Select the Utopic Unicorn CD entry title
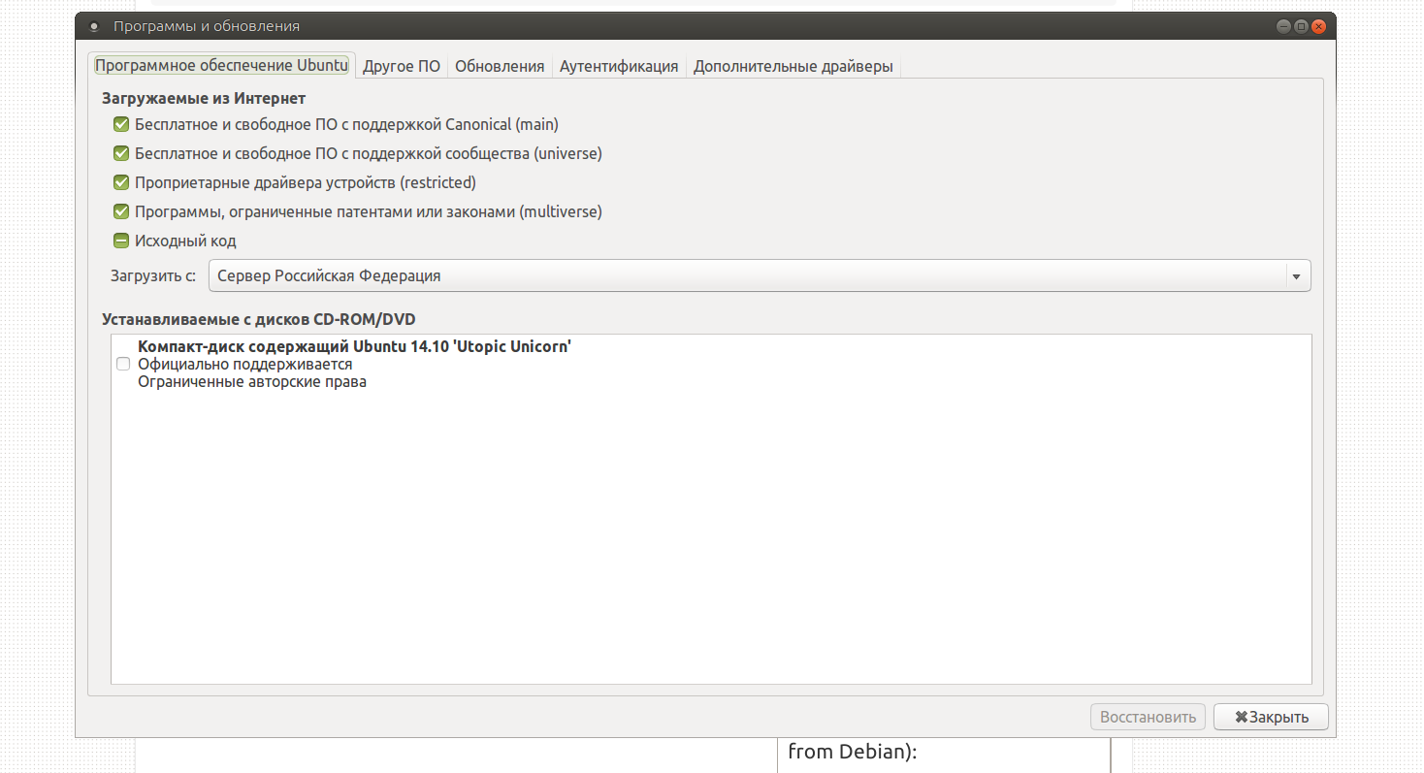 (x=354, y=346)
